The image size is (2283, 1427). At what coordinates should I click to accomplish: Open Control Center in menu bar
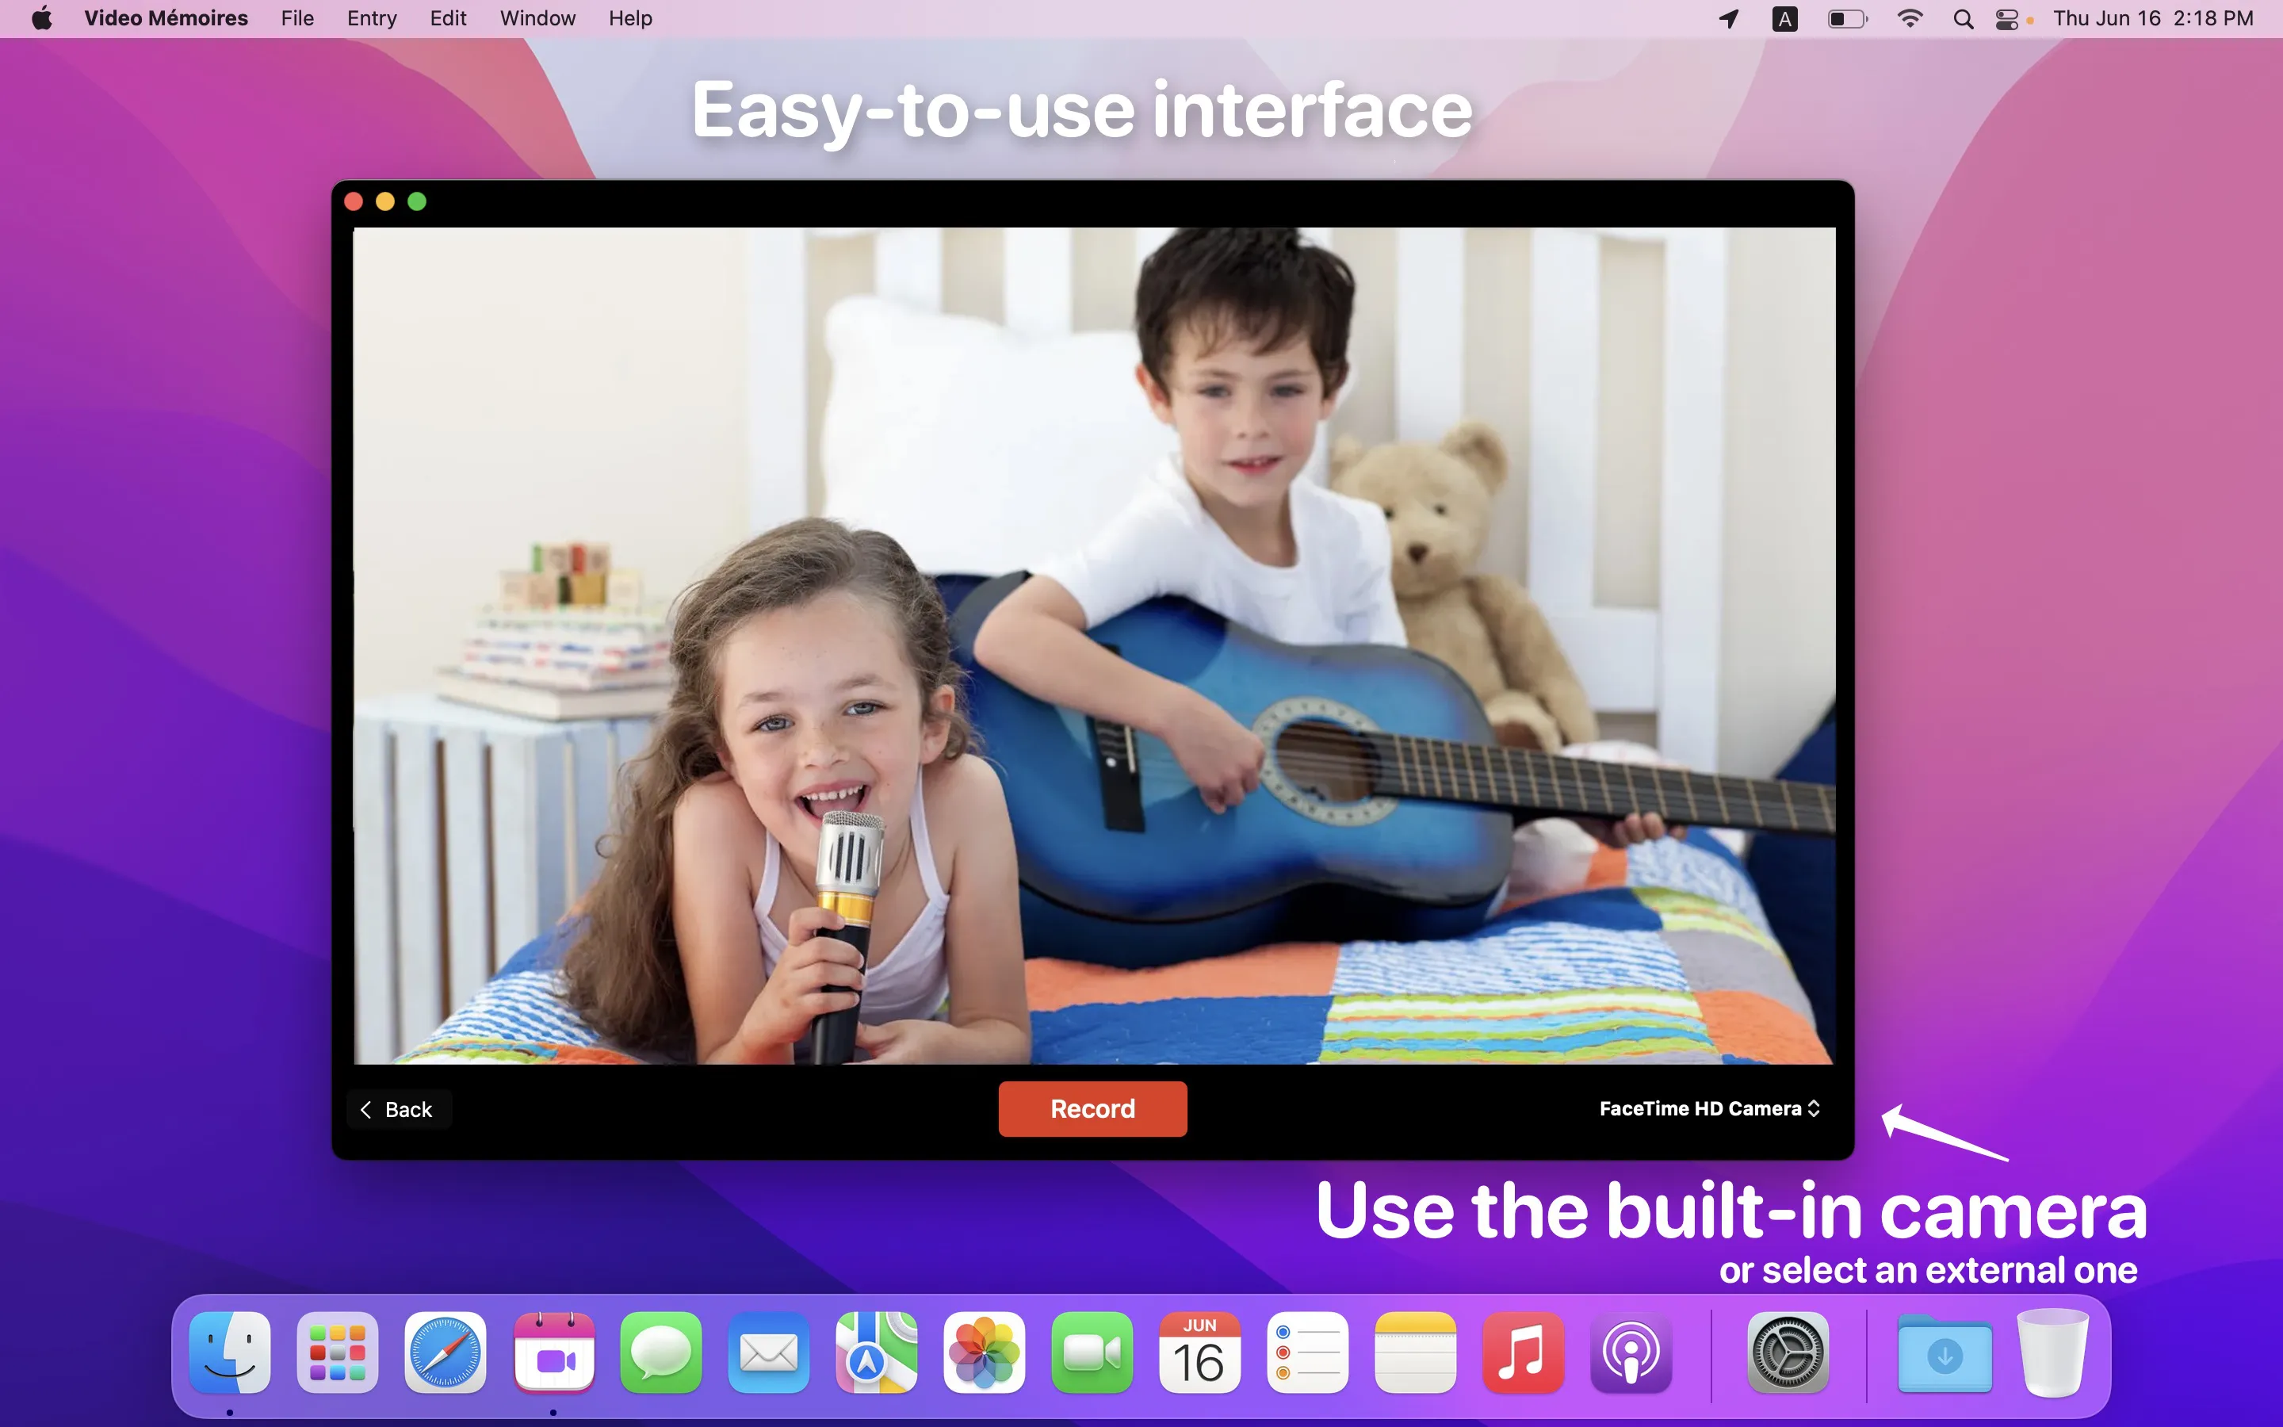click(x=2006, y=19)
